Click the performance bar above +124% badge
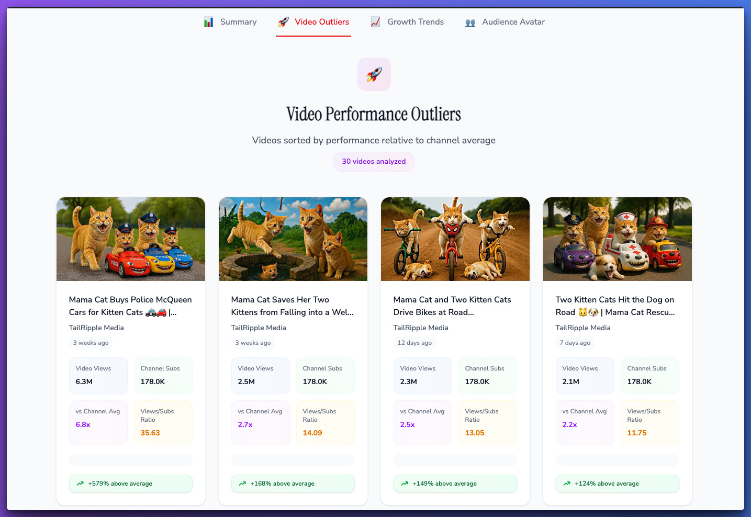This screenshot has height=517, width=751. pyautogui.click(x=618, y=460)
